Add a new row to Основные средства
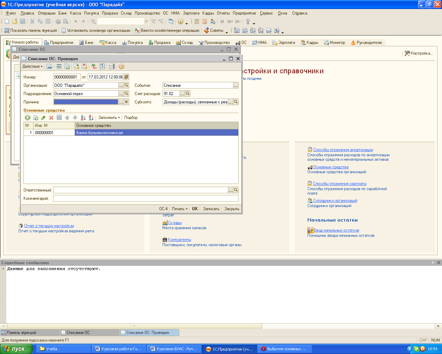 (28, 118)
